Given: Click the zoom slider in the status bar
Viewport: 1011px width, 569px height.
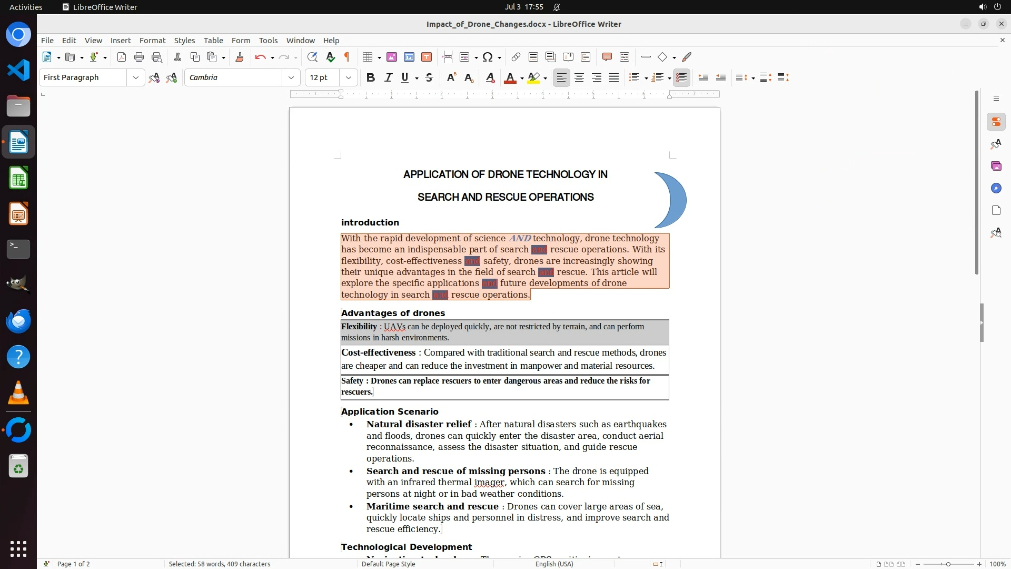Looking at the screenshot, I should 948,564.
